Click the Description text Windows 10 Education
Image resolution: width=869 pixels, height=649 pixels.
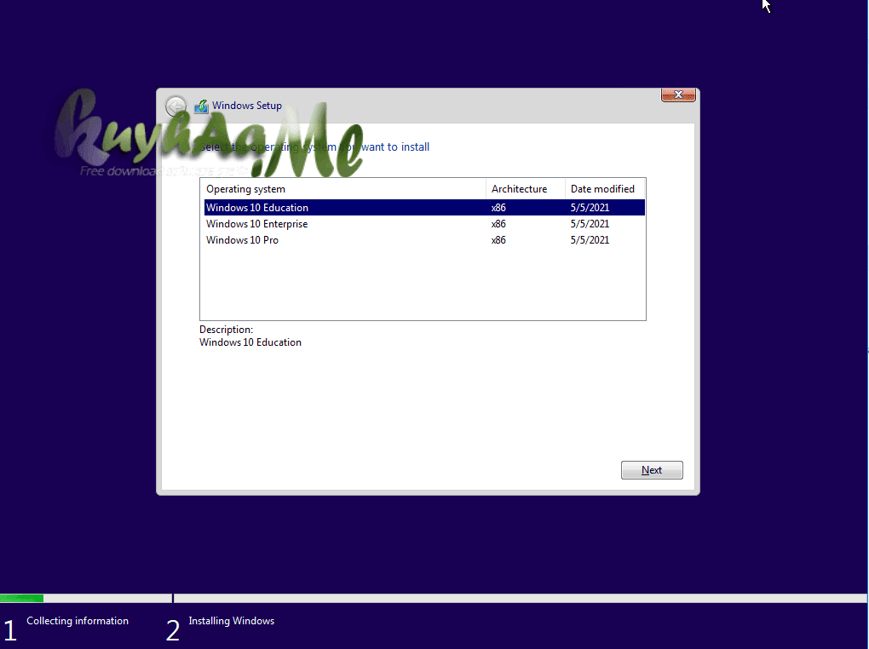point(250,342)
